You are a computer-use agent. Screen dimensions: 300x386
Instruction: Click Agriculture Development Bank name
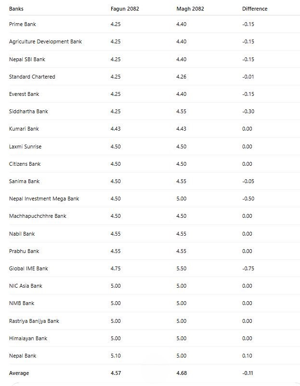[x=45, y=41]
